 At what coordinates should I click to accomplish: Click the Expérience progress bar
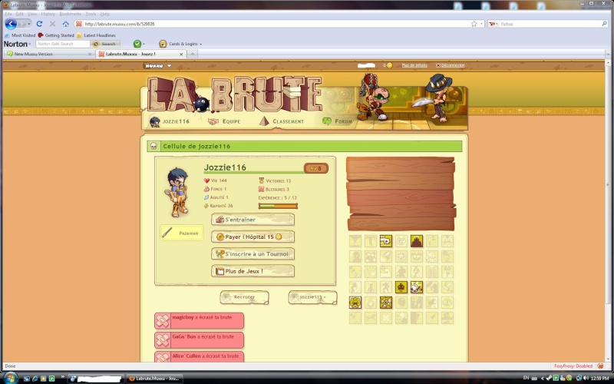point(278,206)
